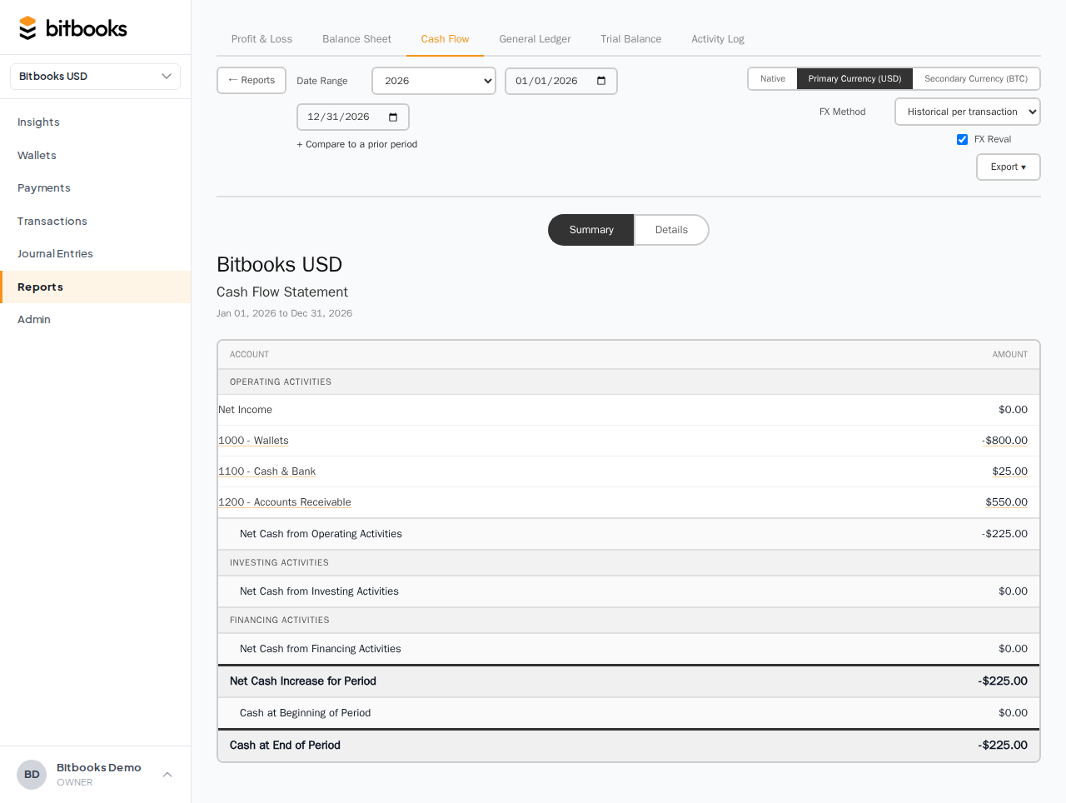Open the 1200 - Accounts Receivable link

tap(285, 502)
